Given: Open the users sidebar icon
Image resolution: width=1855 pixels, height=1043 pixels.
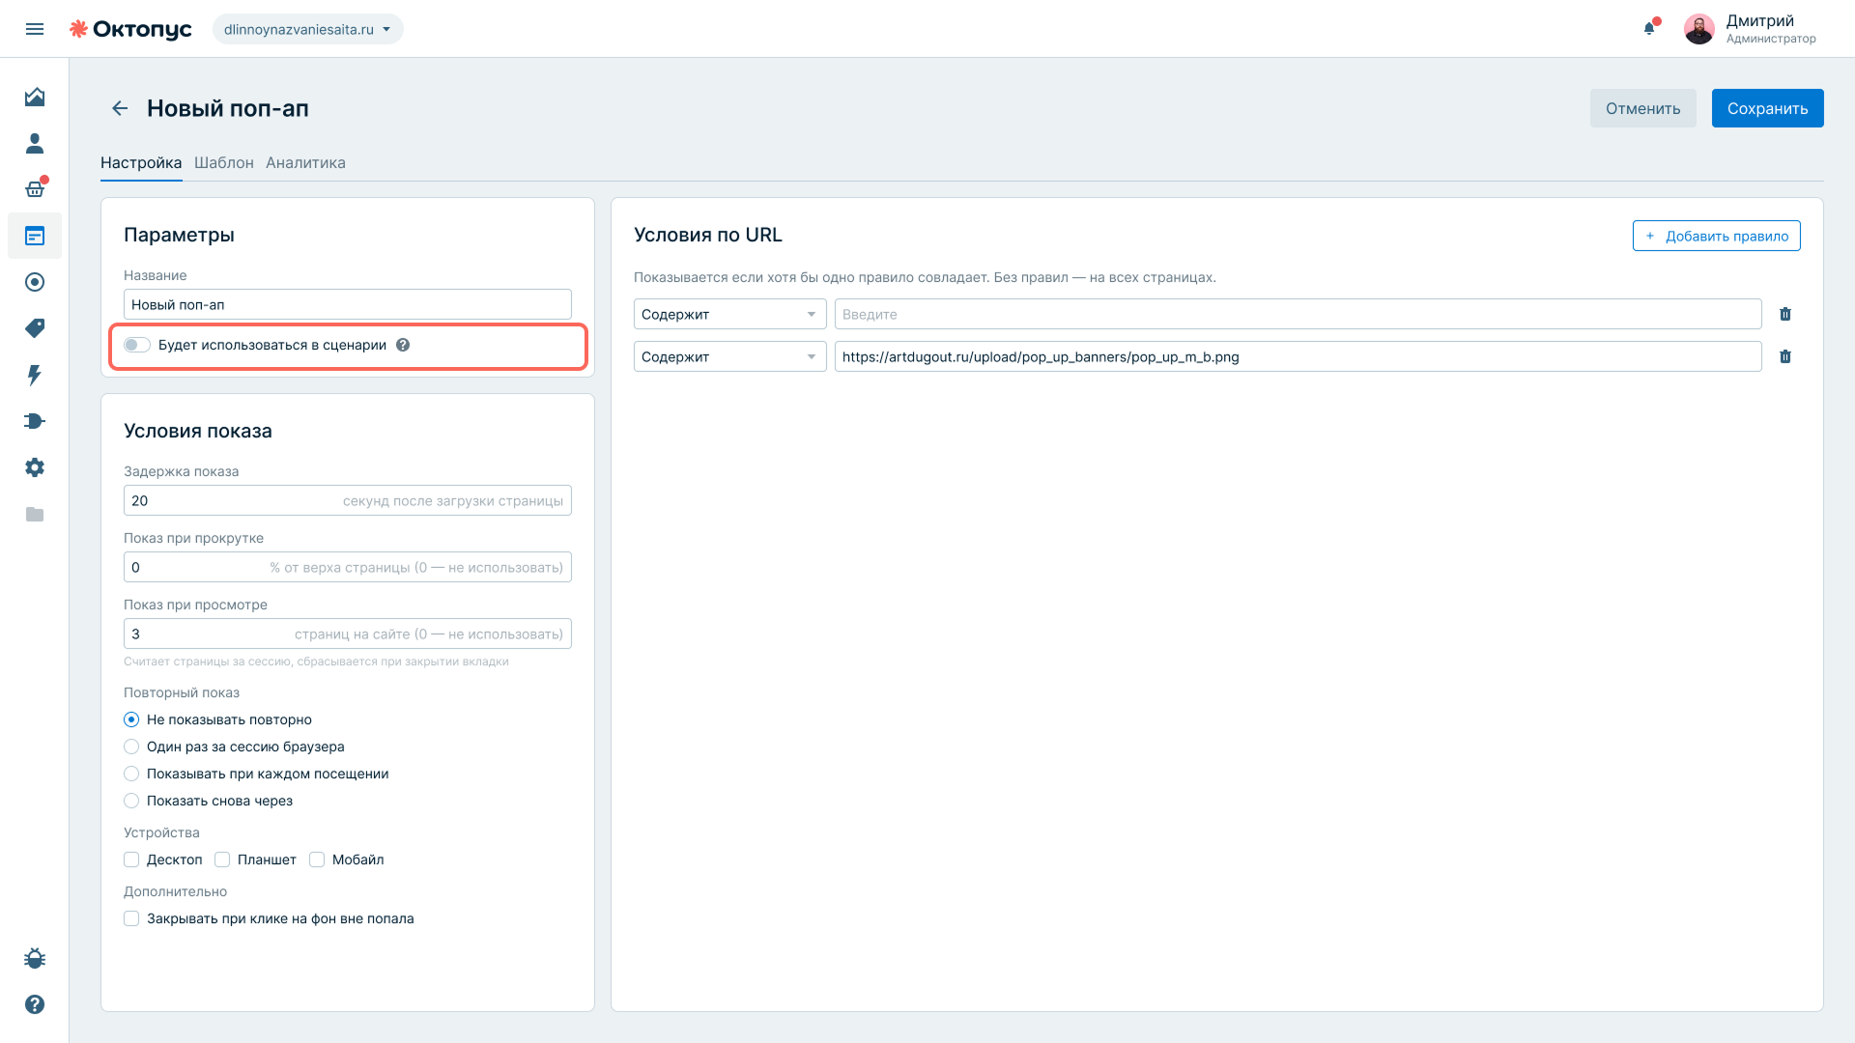Looking at the screenshot, I should tap(35, 143).
